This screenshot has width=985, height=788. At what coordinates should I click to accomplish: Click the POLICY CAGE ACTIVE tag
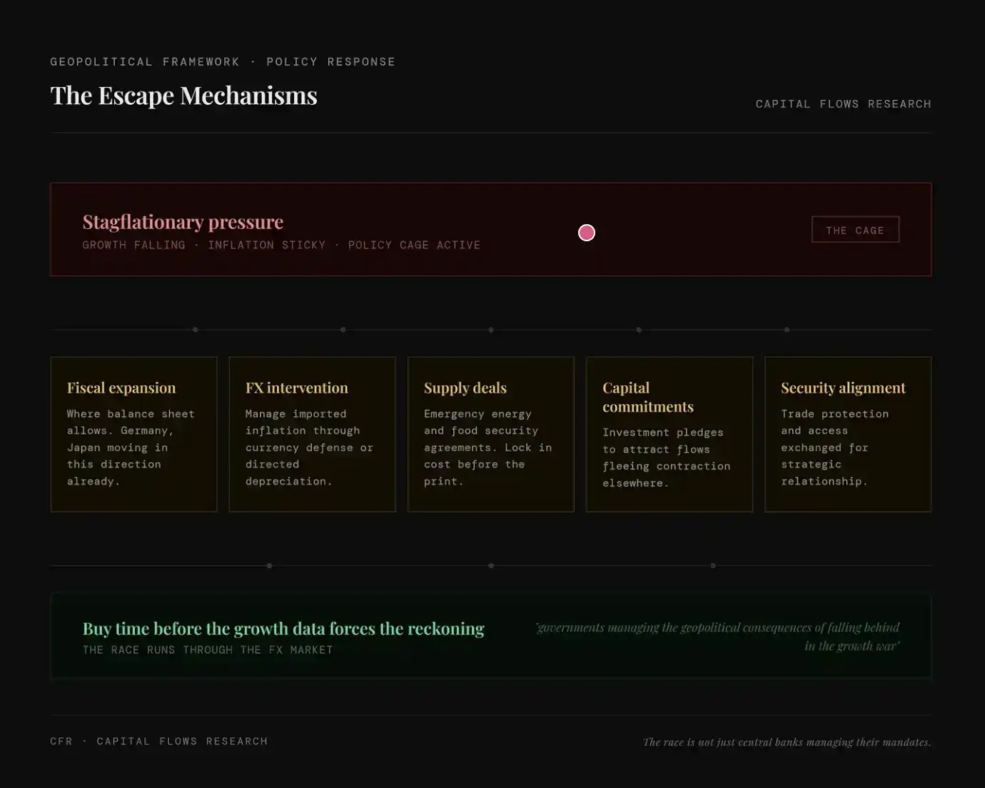[414, 246]
